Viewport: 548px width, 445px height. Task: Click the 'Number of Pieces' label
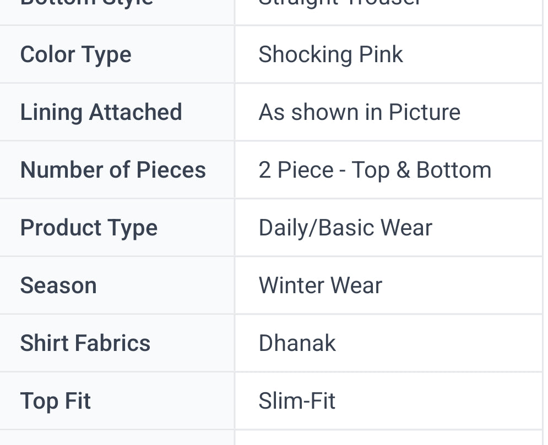point(113,170)
